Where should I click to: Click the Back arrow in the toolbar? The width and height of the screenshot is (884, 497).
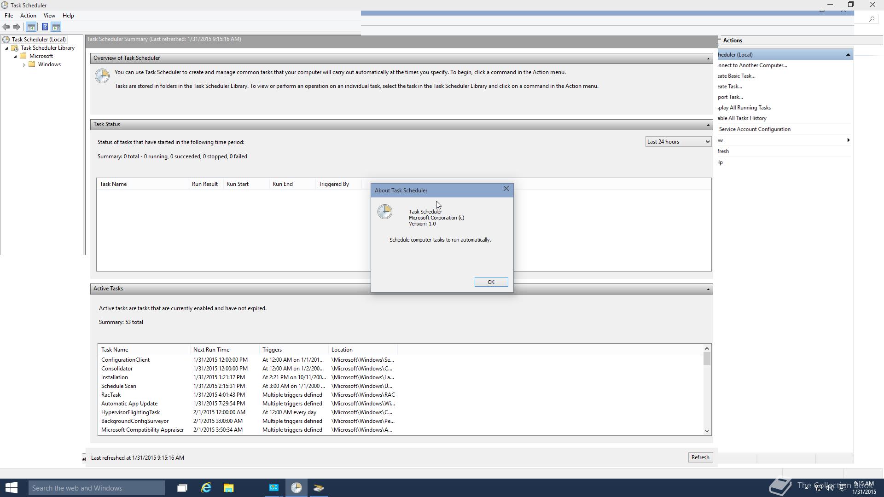[x=6, y=27]
